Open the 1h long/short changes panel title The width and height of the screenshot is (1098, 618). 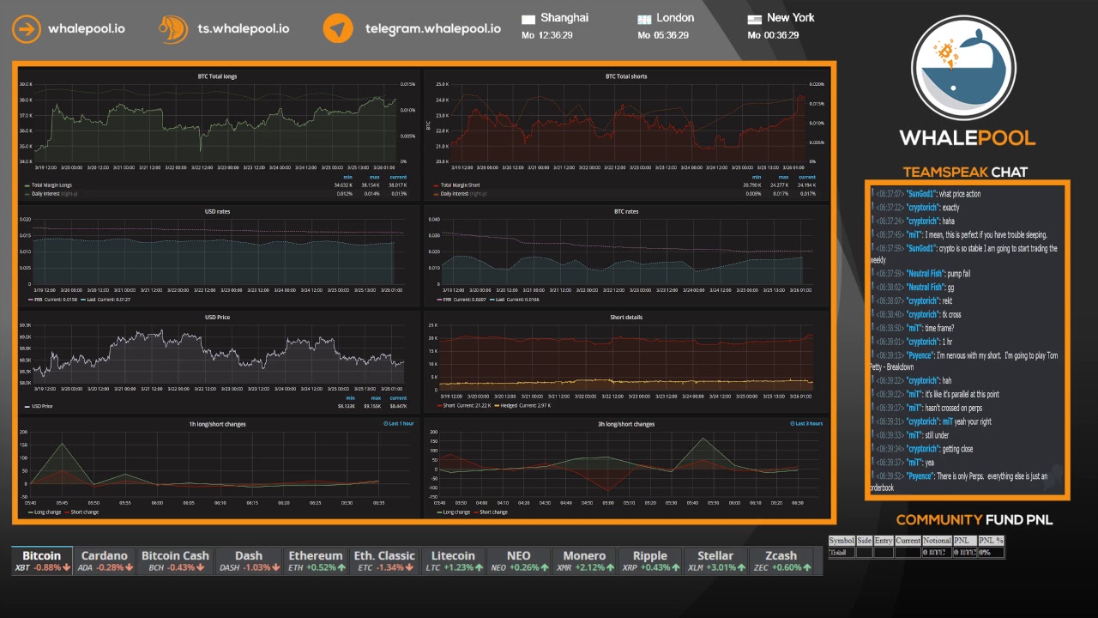pyautogui.click(x=218, y=424)
